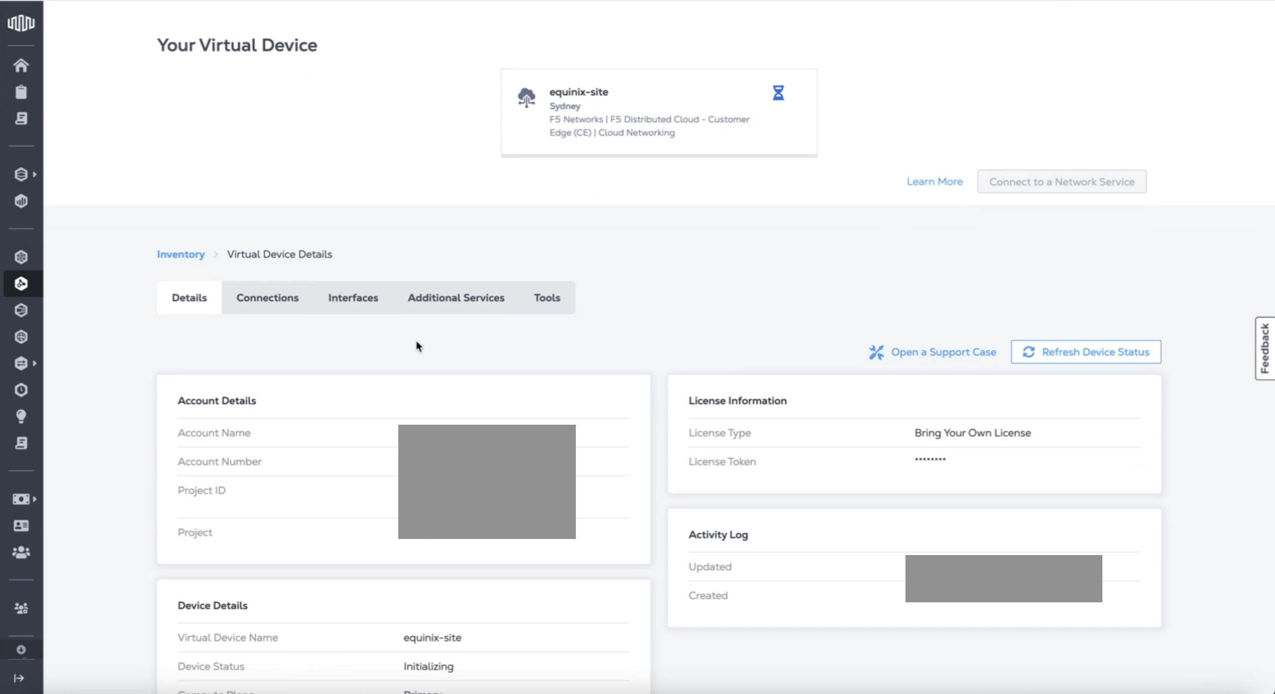Click the globe hexagon icon in the sidebar

coord(21,337)
